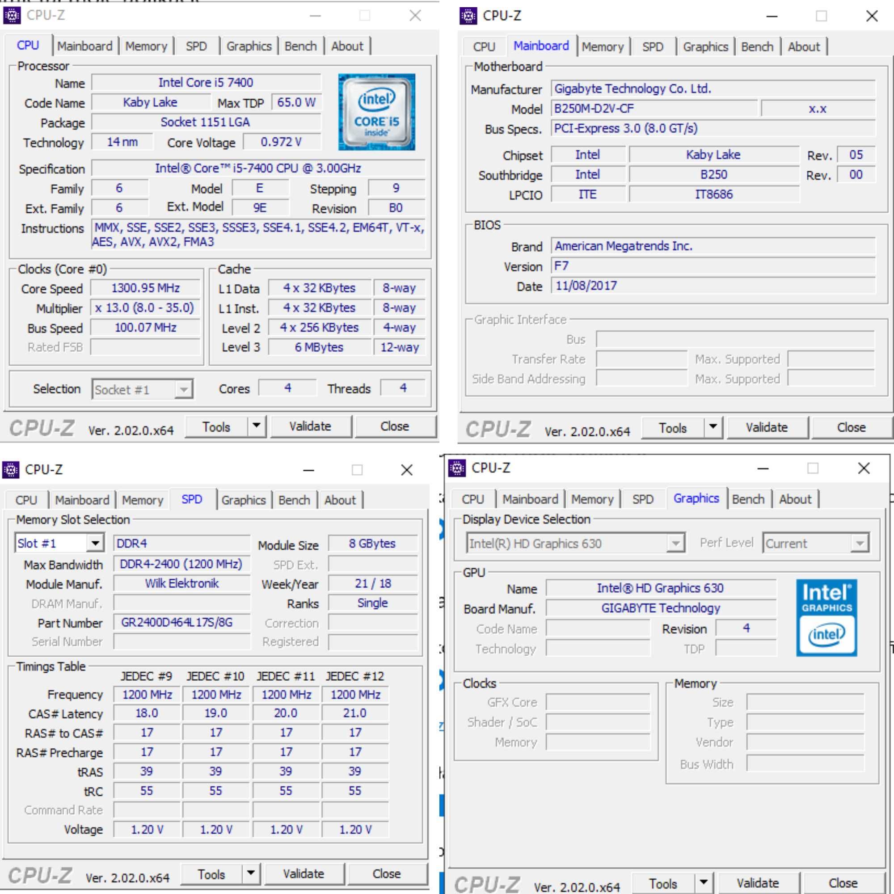Open Tools dropdown arrow in SPD window

click(x=251, y=873)
